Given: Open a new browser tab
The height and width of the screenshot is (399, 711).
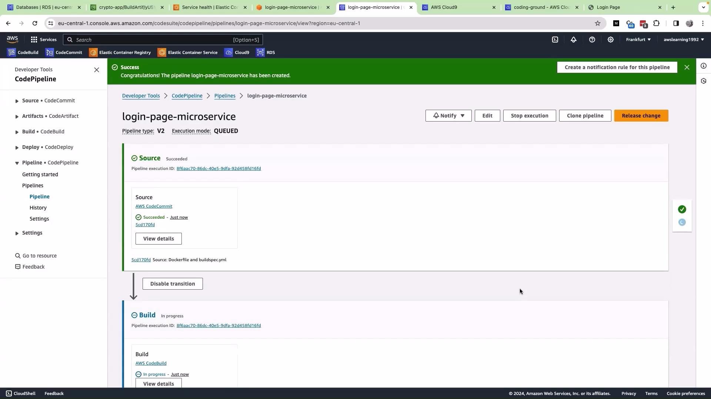Looking at the screenshot, I should coord(673,7).
